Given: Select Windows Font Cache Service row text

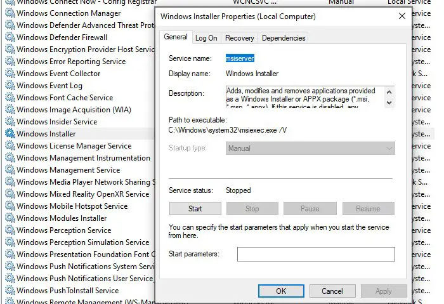Looking at the screenshot, I should (x=65, y=98).
